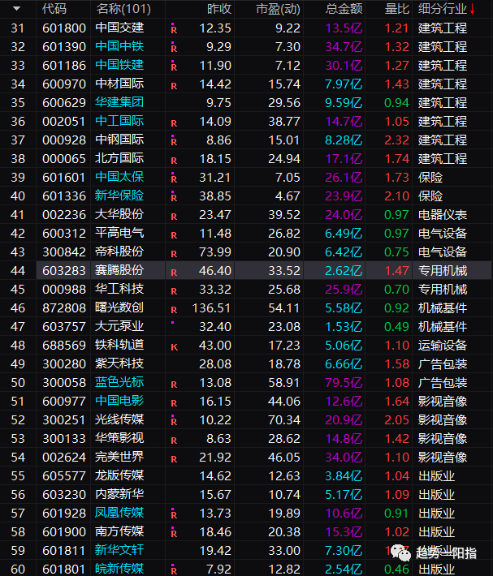Screen dimensions: 493x576
Task: Select stock name 南方传媒
Action: point(119,531)
